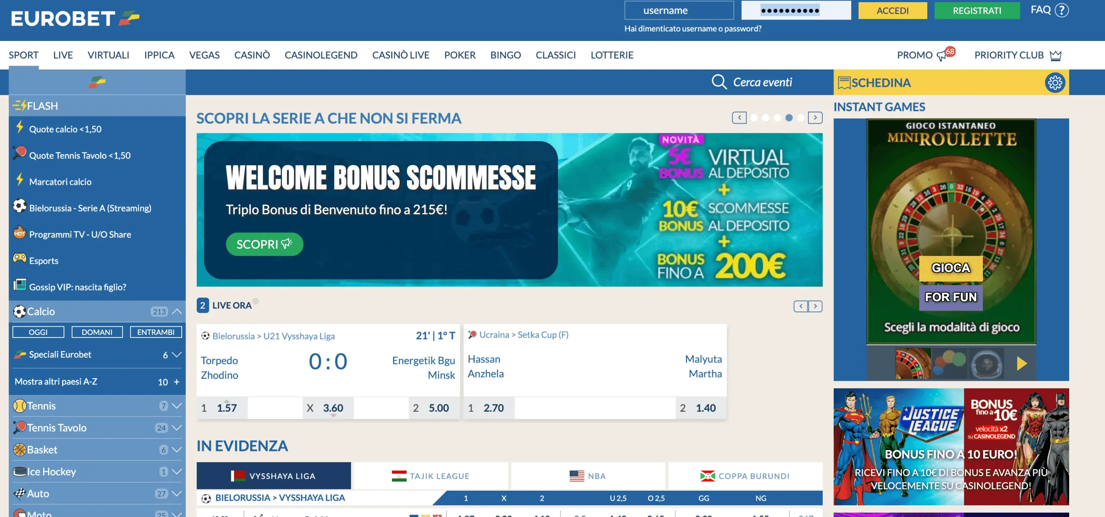This screenshot has width=1105, height=517.
Task: Focus the password input field
Action: point(796,10)
